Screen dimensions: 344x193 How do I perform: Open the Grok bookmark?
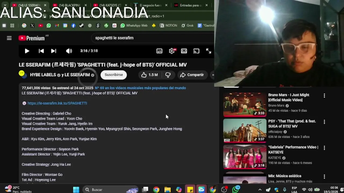point(187,25)
